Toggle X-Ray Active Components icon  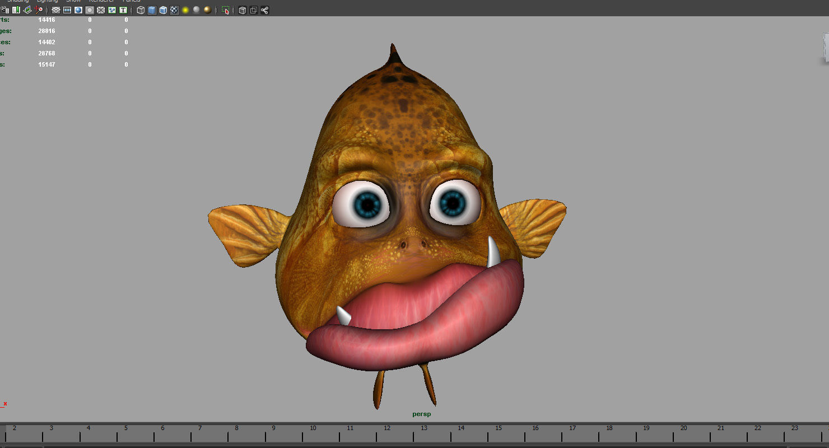click(254, 10)
